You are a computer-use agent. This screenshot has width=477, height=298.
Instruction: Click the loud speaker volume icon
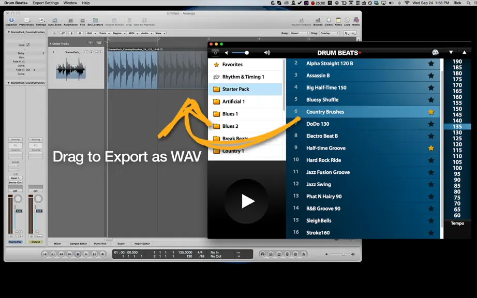(267, 53)
